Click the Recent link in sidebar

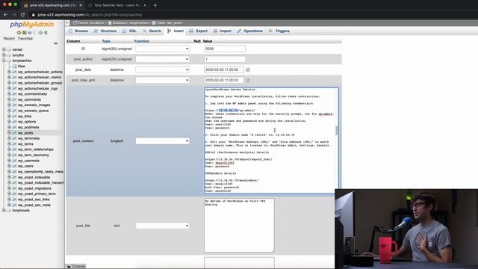pos(9,39)
